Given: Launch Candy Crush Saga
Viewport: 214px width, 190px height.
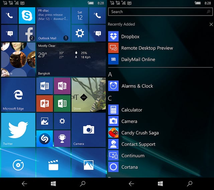Looking at the screenshot, I should pyautogui.click(x=160, y=133).
